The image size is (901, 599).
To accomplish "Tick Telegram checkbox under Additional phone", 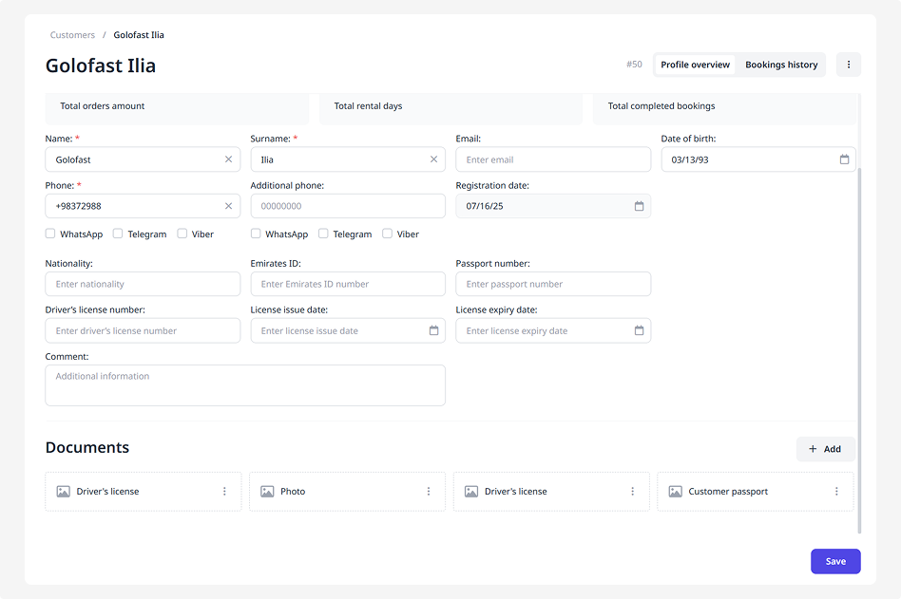I will pos(323,234).
